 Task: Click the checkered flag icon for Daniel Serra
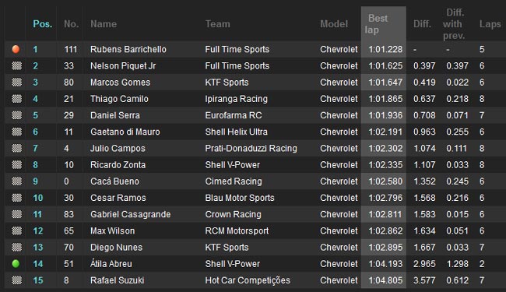17,115
